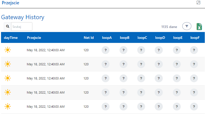
Task: Click loopE status badge in fourth row
Action: coord(177,93)
